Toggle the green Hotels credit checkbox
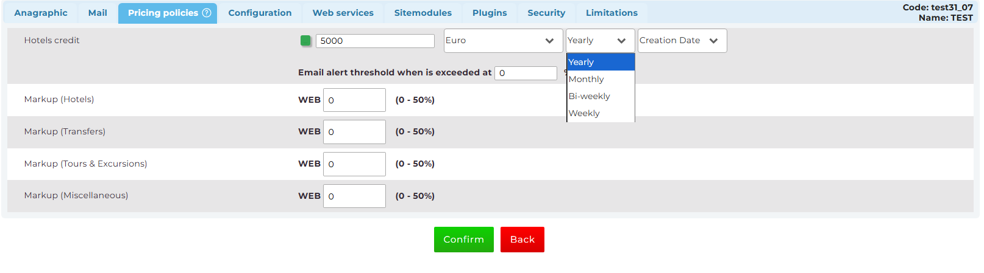Screen dimensions: 984x273 point(306,41)
